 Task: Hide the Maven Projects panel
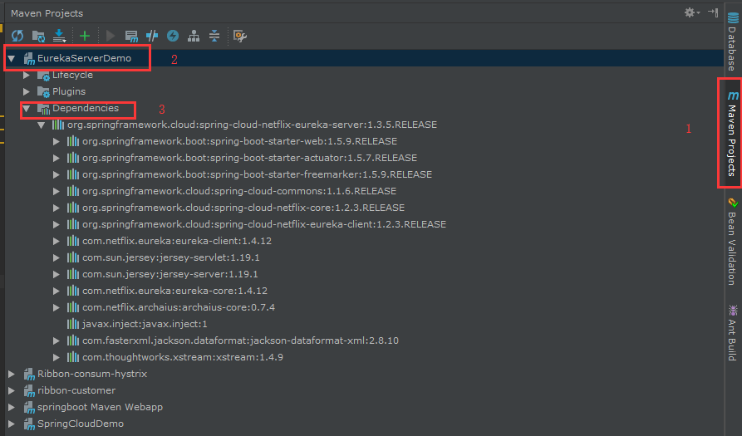(x=713, y=12)
